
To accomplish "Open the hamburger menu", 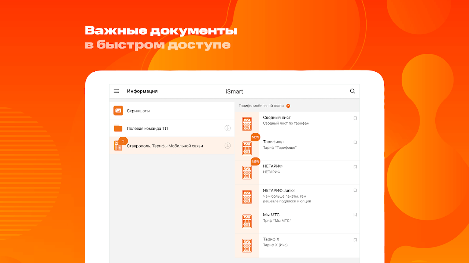I will pyautogui.click(x=117, y=91).
